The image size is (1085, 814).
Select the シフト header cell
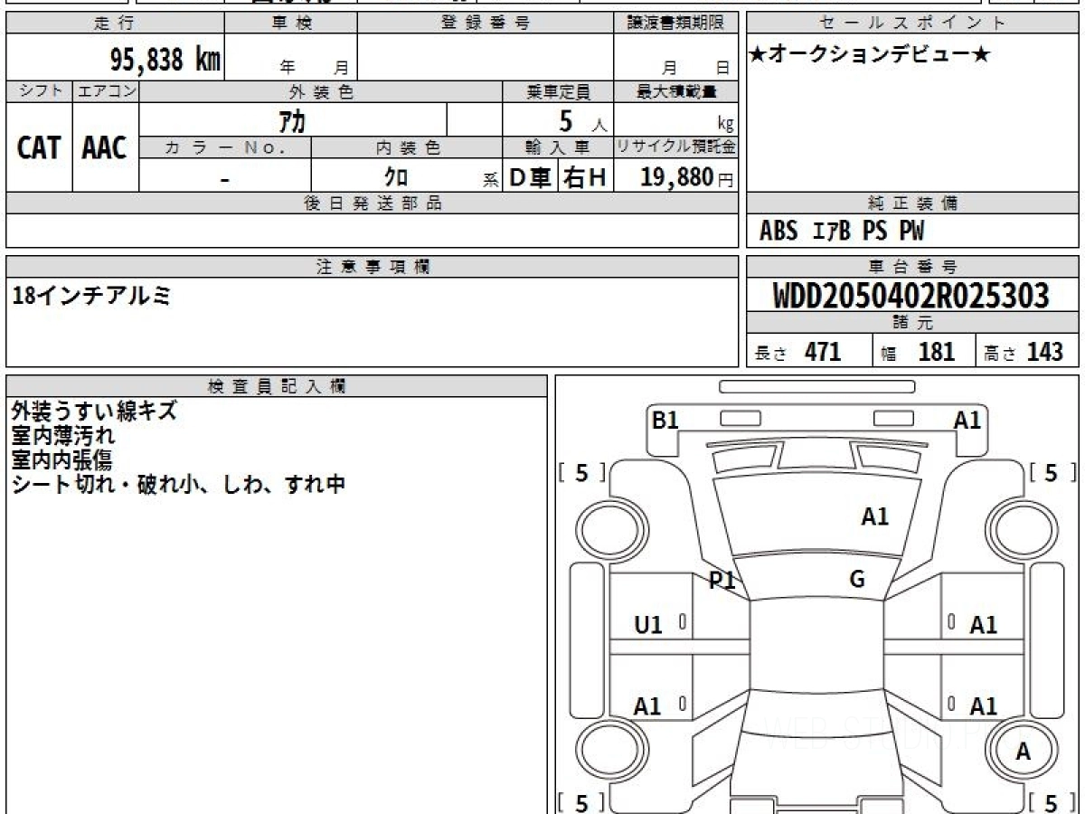click(39, 91)
